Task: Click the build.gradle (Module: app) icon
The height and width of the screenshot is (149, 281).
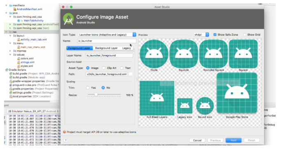Action: 11,77
